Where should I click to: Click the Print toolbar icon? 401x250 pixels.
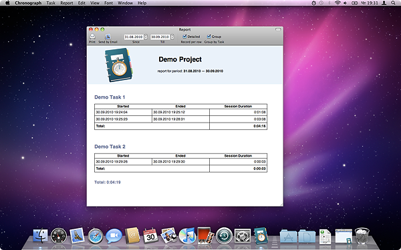point(92,37)
